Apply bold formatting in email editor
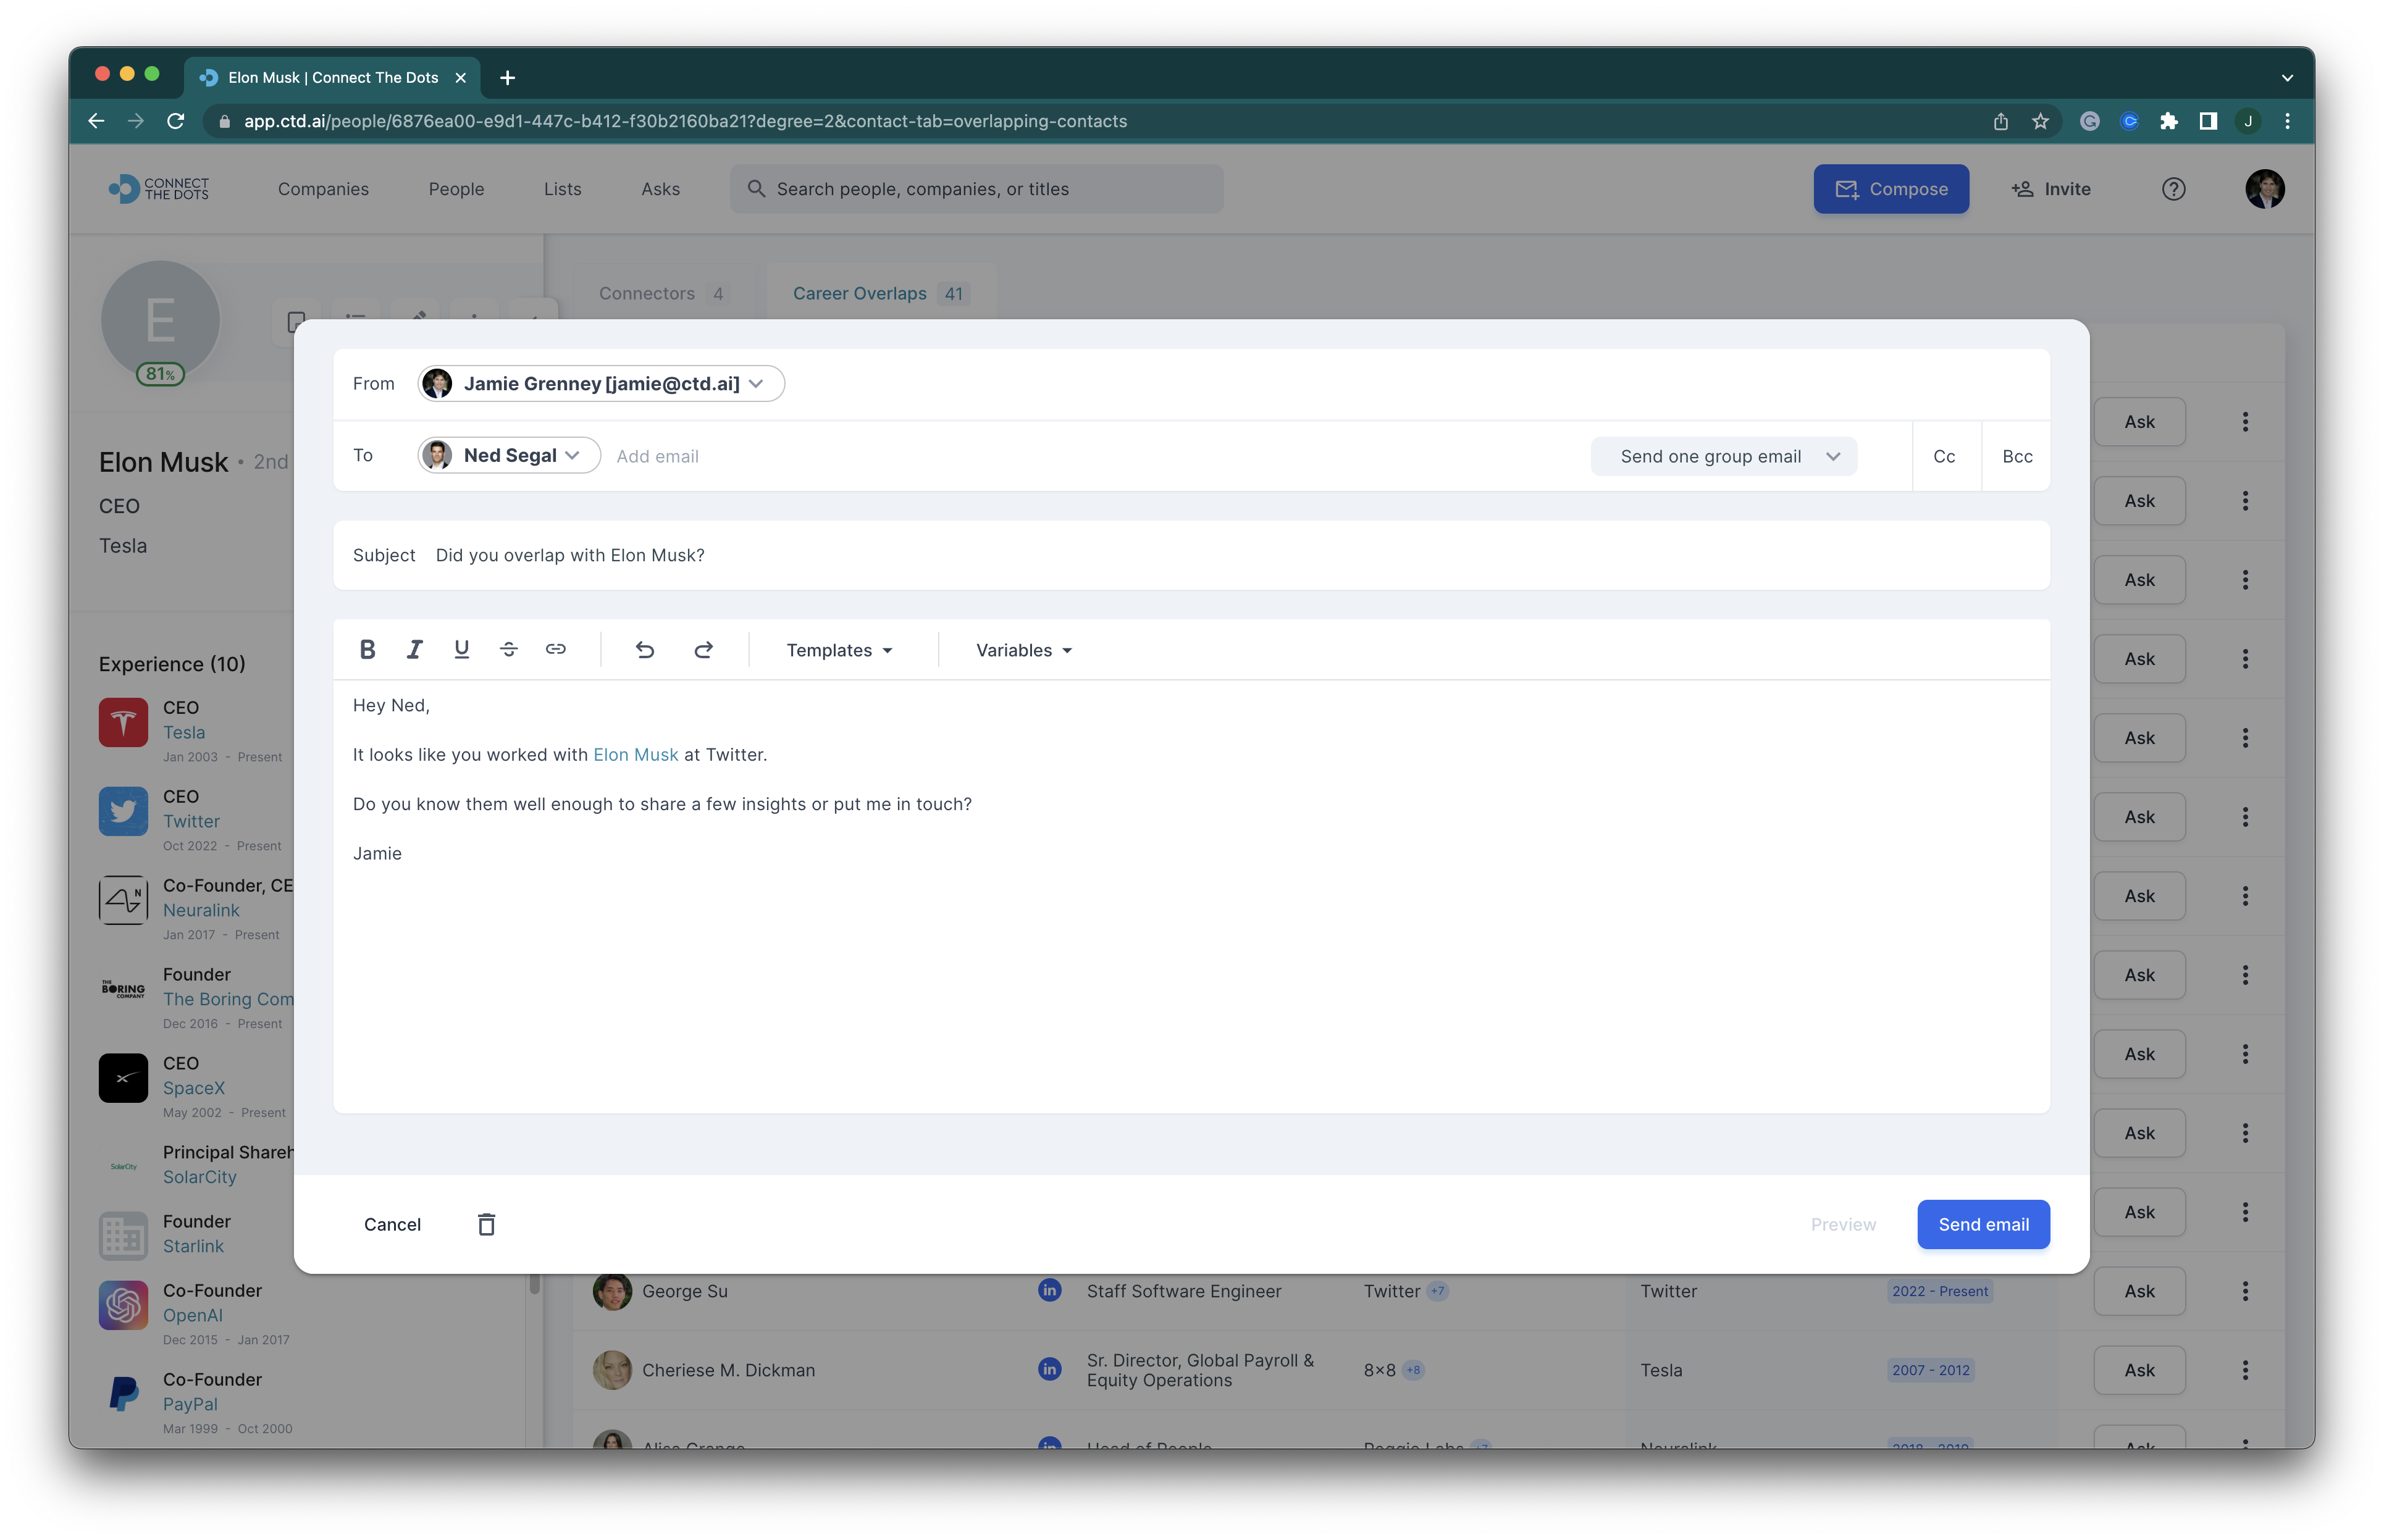 [x=367, y=650]
